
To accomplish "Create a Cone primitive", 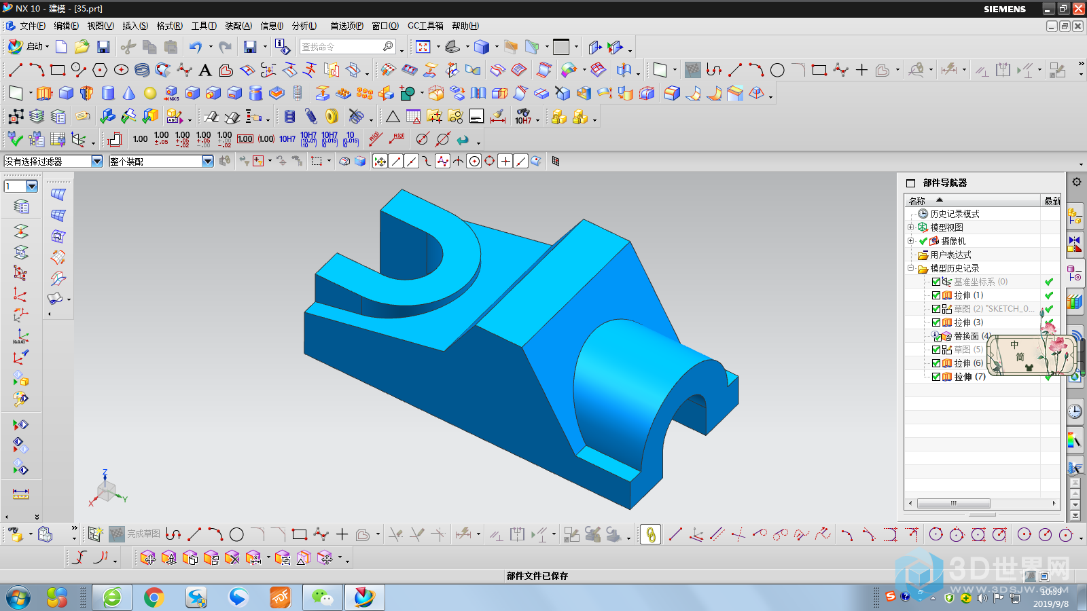I will click(x=129, y=93).
